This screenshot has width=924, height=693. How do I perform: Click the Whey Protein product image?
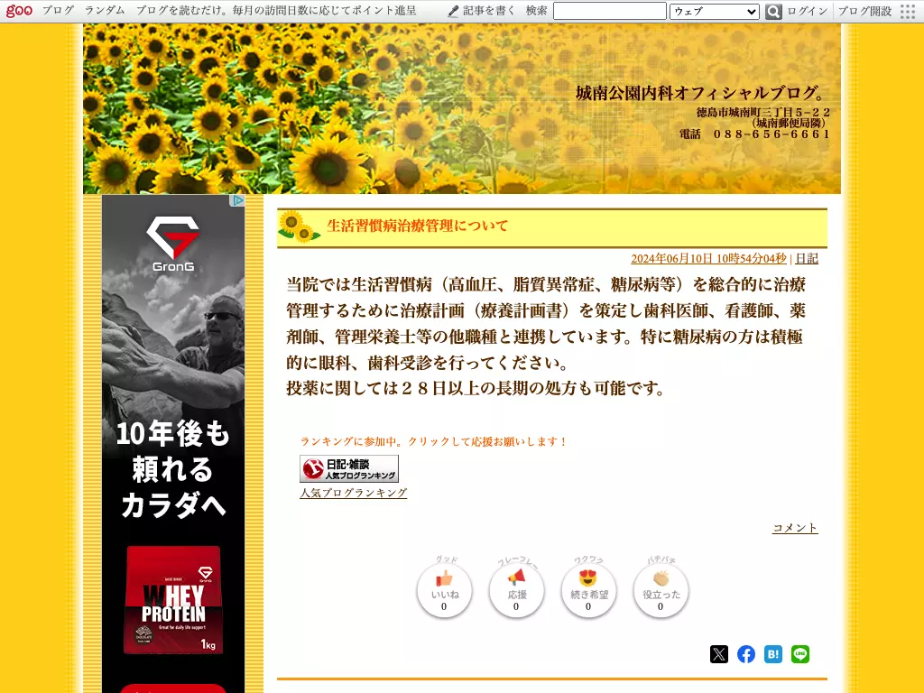pos(172,599)
